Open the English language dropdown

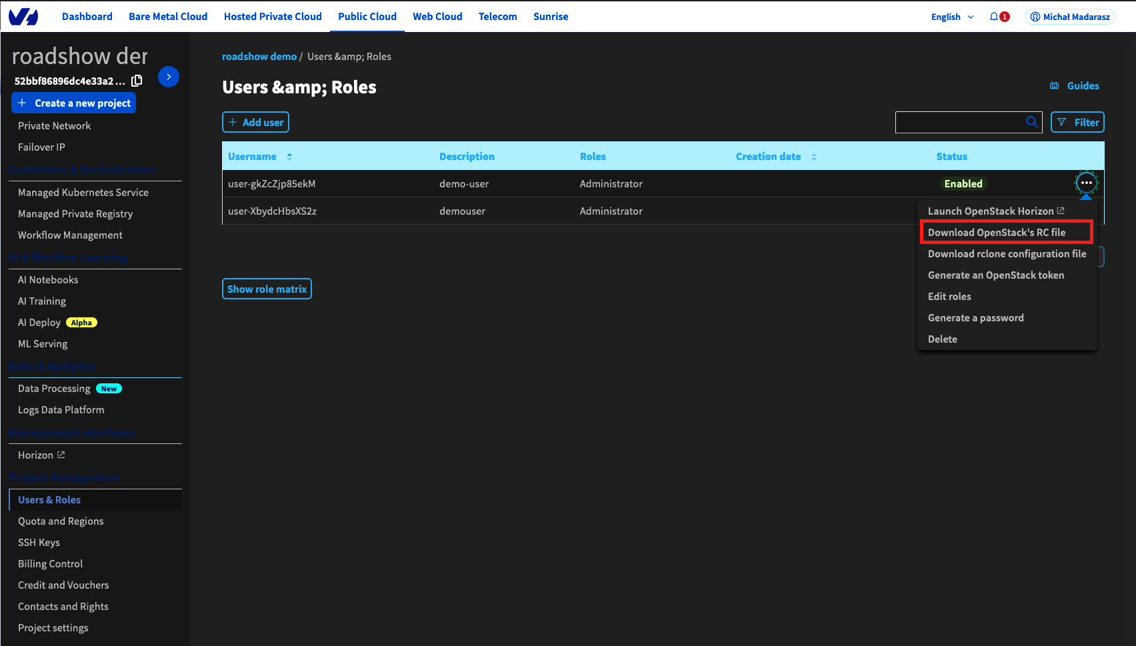pyautogui.click(x=953, y=17)
